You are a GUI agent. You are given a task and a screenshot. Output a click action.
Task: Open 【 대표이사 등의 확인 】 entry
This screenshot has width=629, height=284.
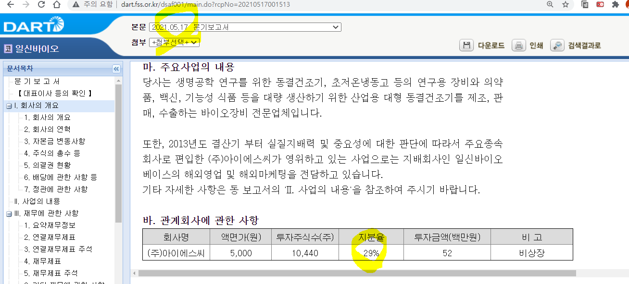coord(53,94)
